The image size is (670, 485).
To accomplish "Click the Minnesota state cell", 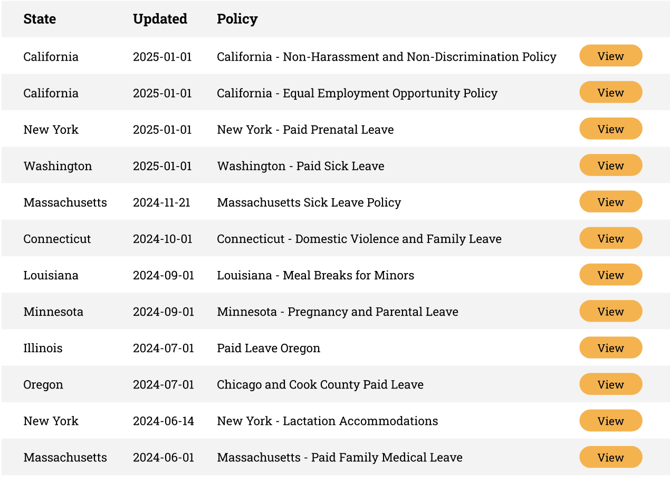I will coord(53,312).
